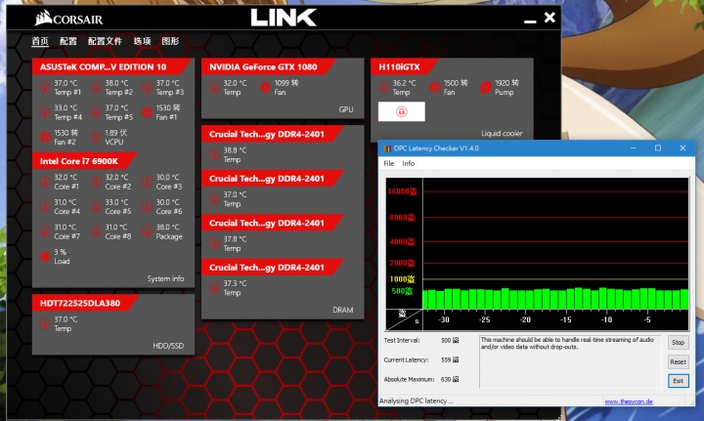
Task: Click the HDT722525DLA380 header
Action: [x=85, y=303]
